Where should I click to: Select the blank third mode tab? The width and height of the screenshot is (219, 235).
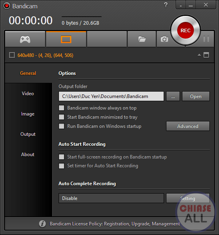pos(107,39)
